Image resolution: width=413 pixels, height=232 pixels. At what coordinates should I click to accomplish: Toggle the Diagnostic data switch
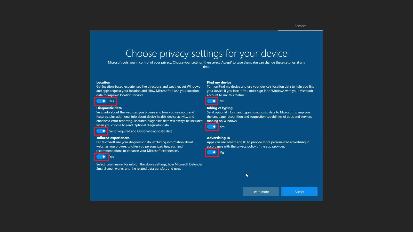coord(101,131)
